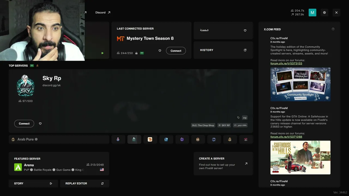Close the launcher with the X button
This screenshot has height=196, width=349.
[336, 13]
